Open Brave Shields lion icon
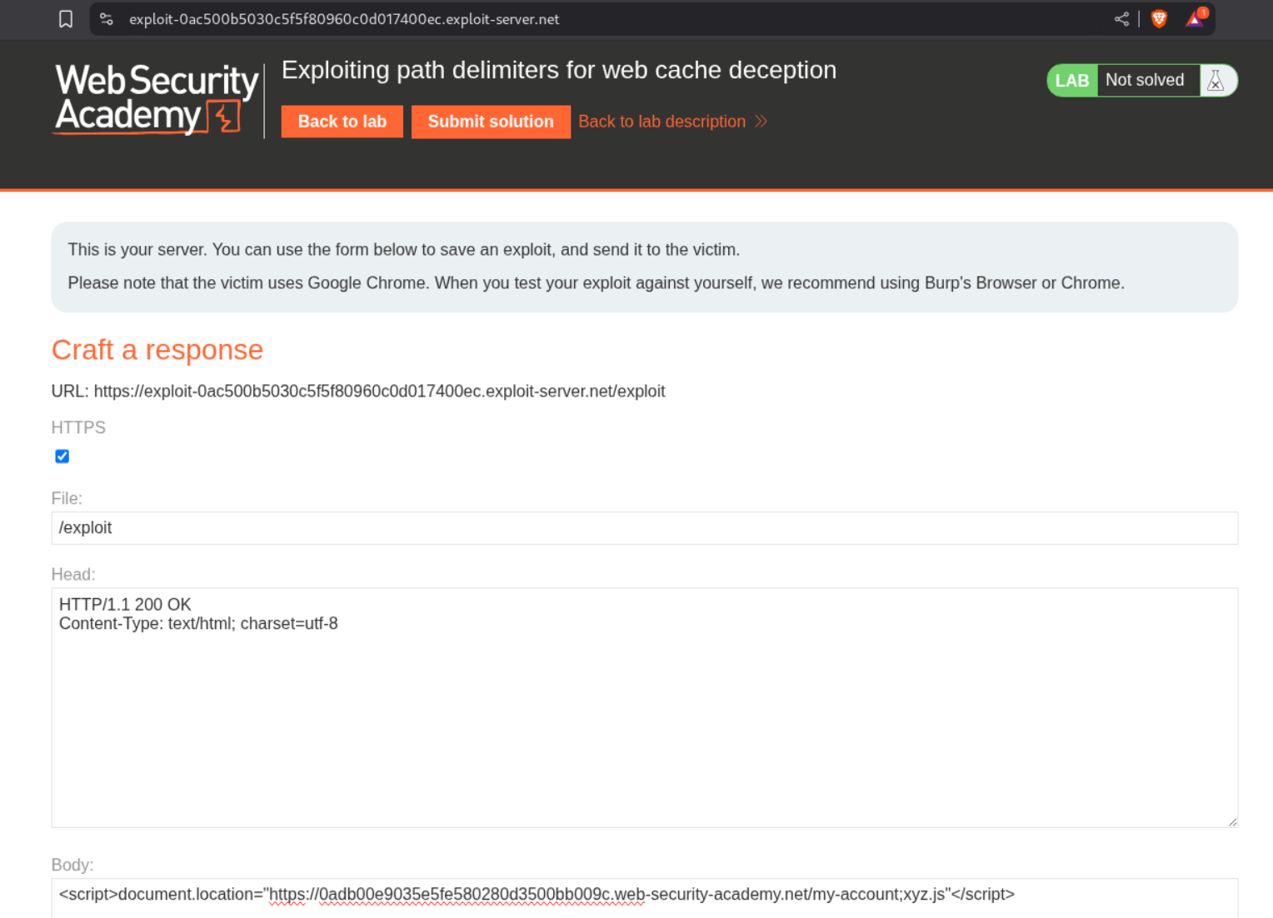This screenshot has height=918, width=1273. [x=1159, y=19]
